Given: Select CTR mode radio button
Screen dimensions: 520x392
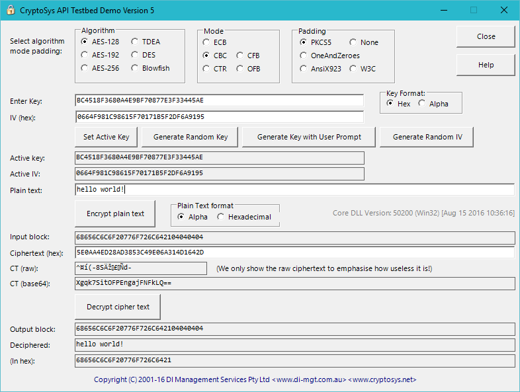Looking at the screenshot, I should coord(207,69).
